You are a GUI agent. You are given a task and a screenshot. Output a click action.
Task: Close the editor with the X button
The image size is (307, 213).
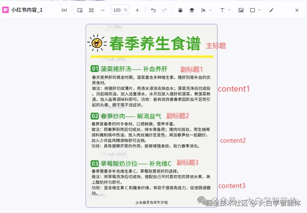point(297,10)
